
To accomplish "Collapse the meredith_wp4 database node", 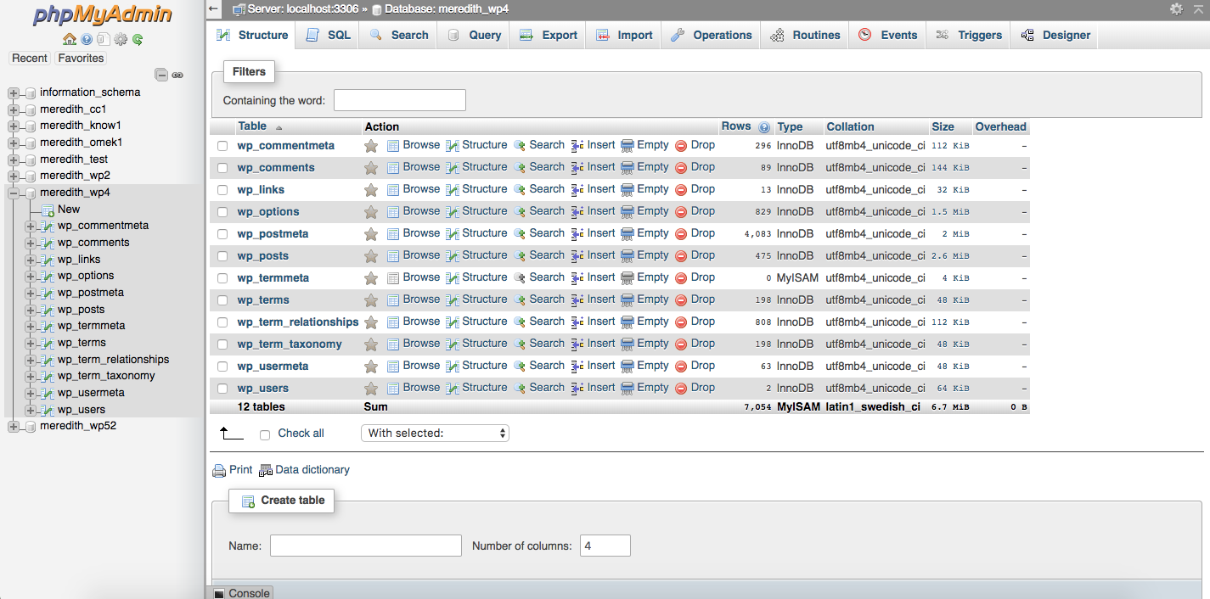I will pos(14,193).
